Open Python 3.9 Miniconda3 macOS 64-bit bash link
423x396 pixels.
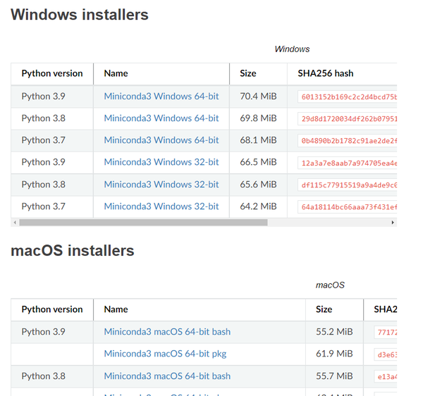(x=167, y=332)
